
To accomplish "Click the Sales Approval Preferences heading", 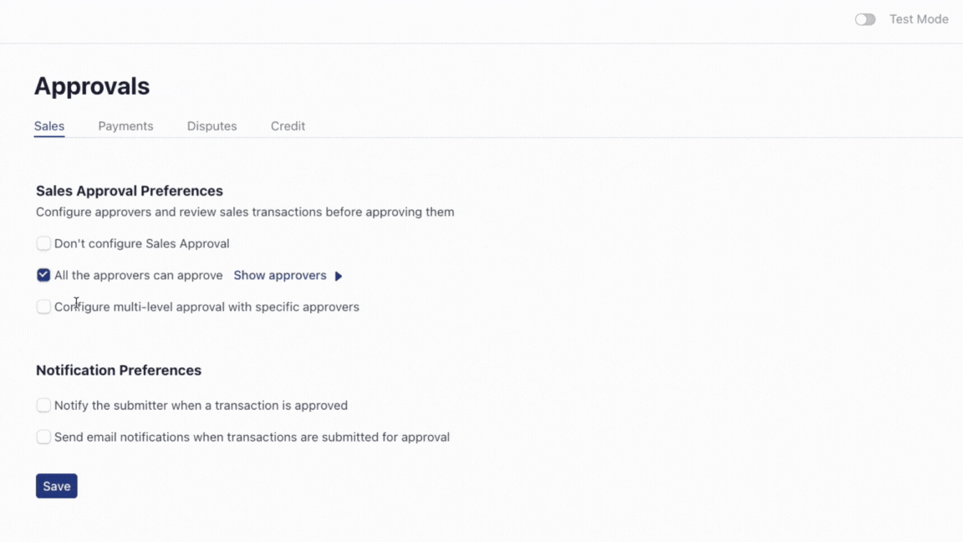I will (x=130, y=191).
